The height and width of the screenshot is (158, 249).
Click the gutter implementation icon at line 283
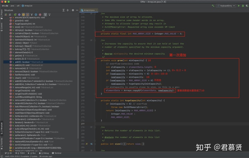coord(91,144)
